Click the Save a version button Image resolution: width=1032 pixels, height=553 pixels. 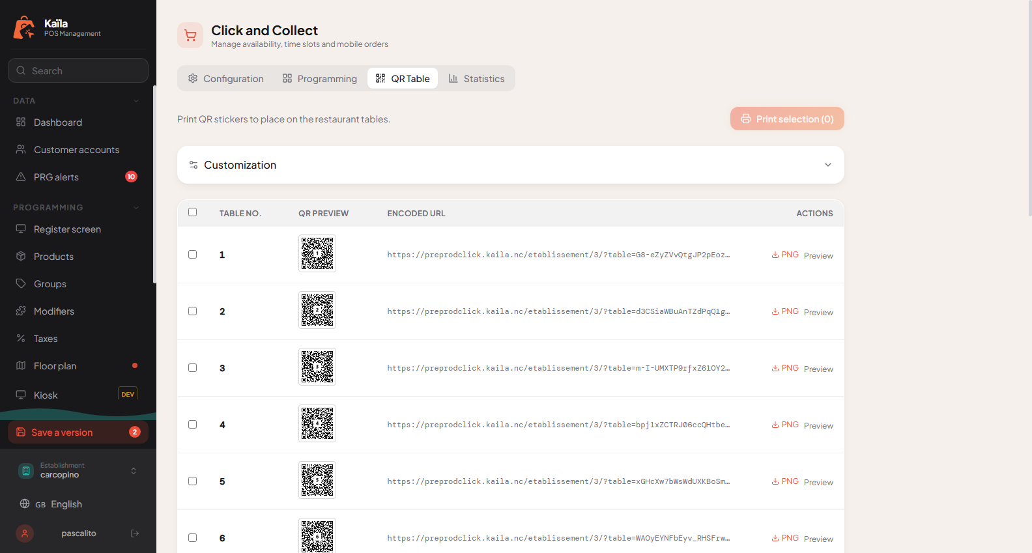tap(78, 432)
